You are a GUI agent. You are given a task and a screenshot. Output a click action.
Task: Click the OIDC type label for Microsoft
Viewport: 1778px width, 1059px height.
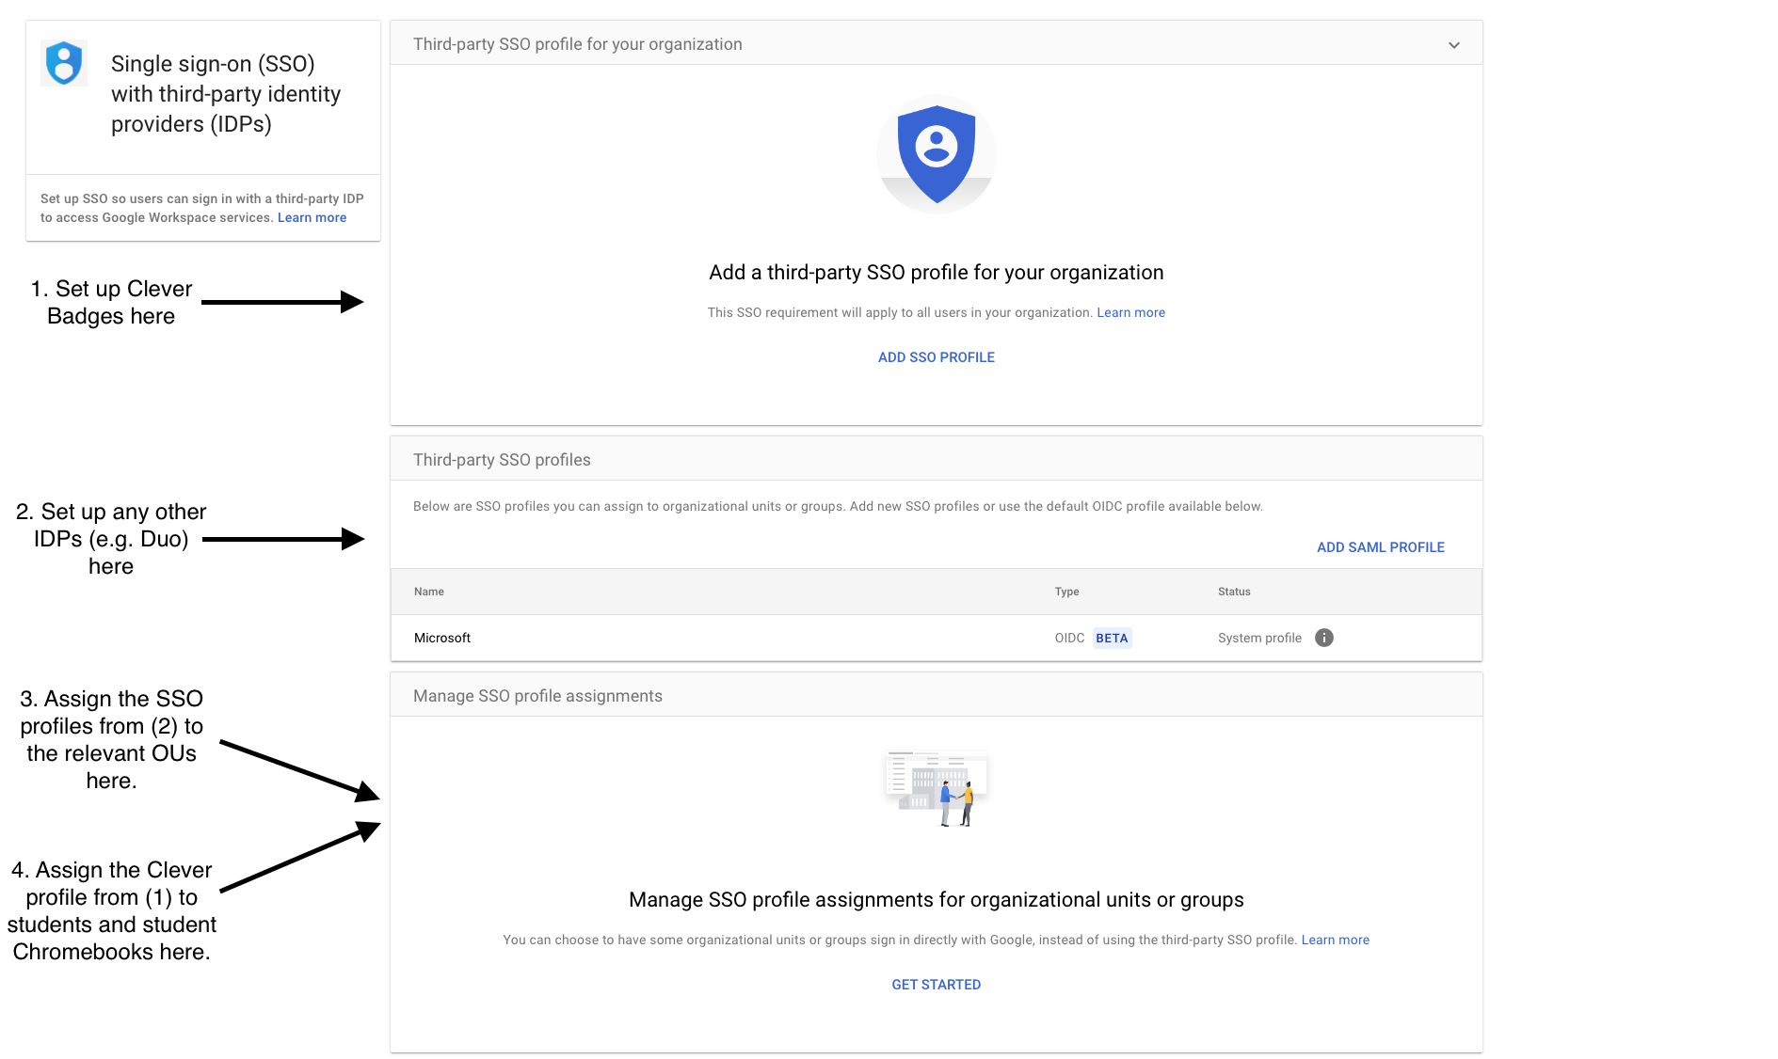click(x=1069, y=638)
